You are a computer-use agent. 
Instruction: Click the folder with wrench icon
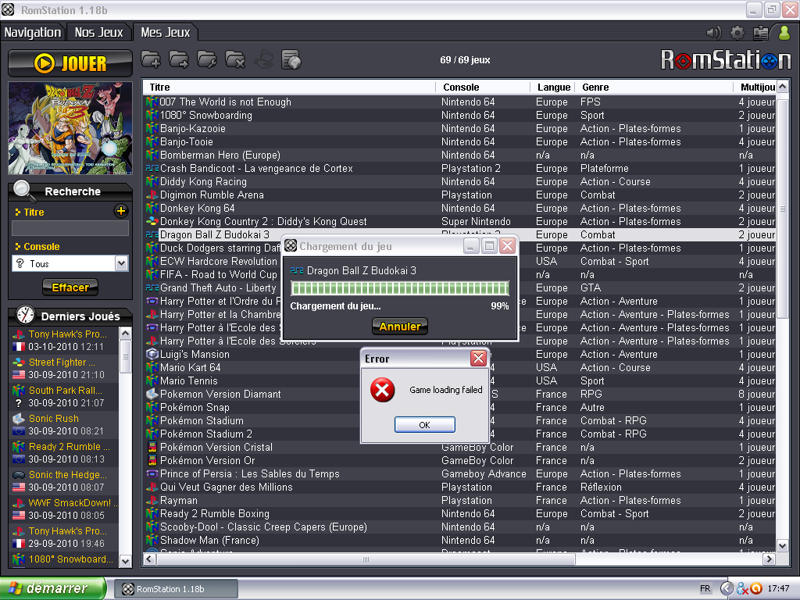pos(207,59)
